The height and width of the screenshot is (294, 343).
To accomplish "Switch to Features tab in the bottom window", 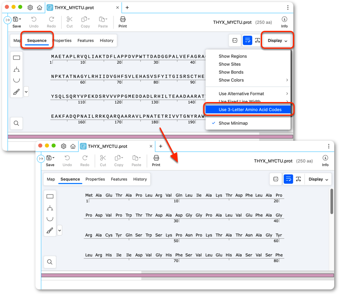I will tap(119, 179).
